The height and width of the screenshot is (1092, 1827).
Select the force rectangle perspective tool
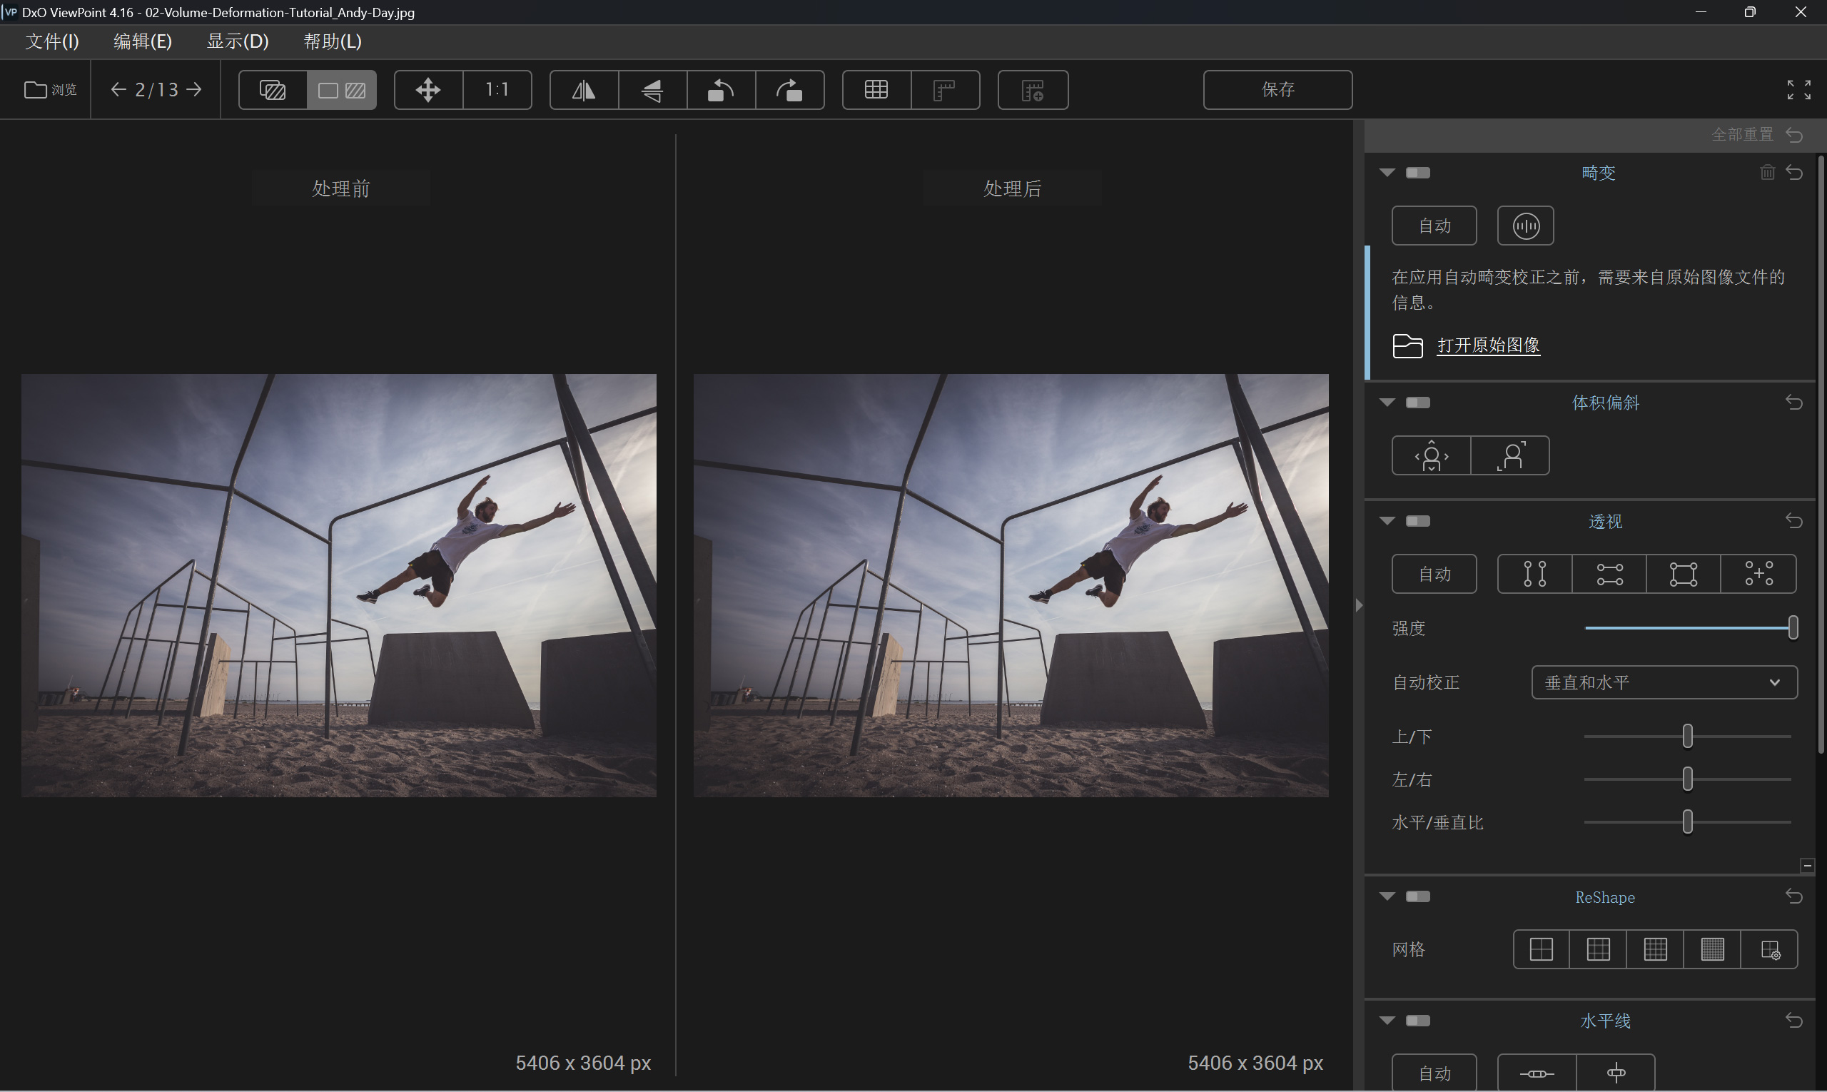coord(1683,574)
